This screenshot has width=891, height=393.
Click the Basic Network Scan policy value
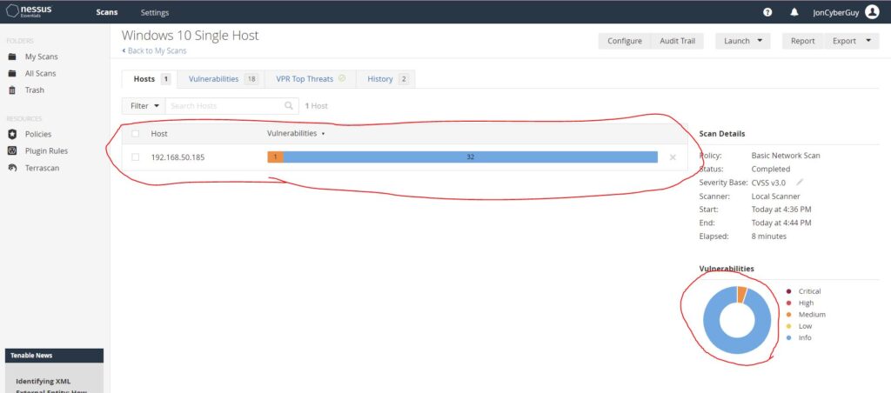pyautogui.click(x=786, y=155)
